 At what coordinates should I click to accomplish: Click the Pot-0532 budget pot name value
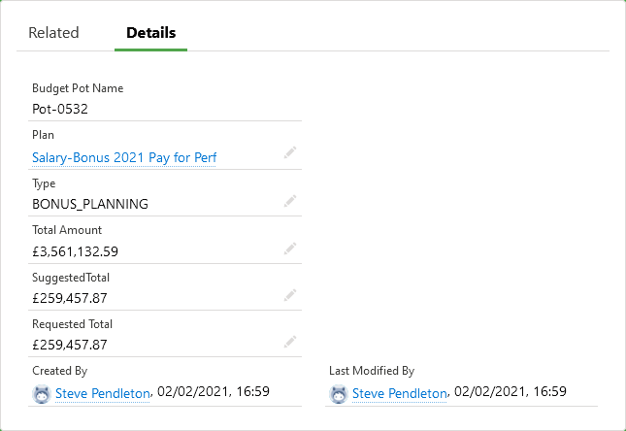60,110
